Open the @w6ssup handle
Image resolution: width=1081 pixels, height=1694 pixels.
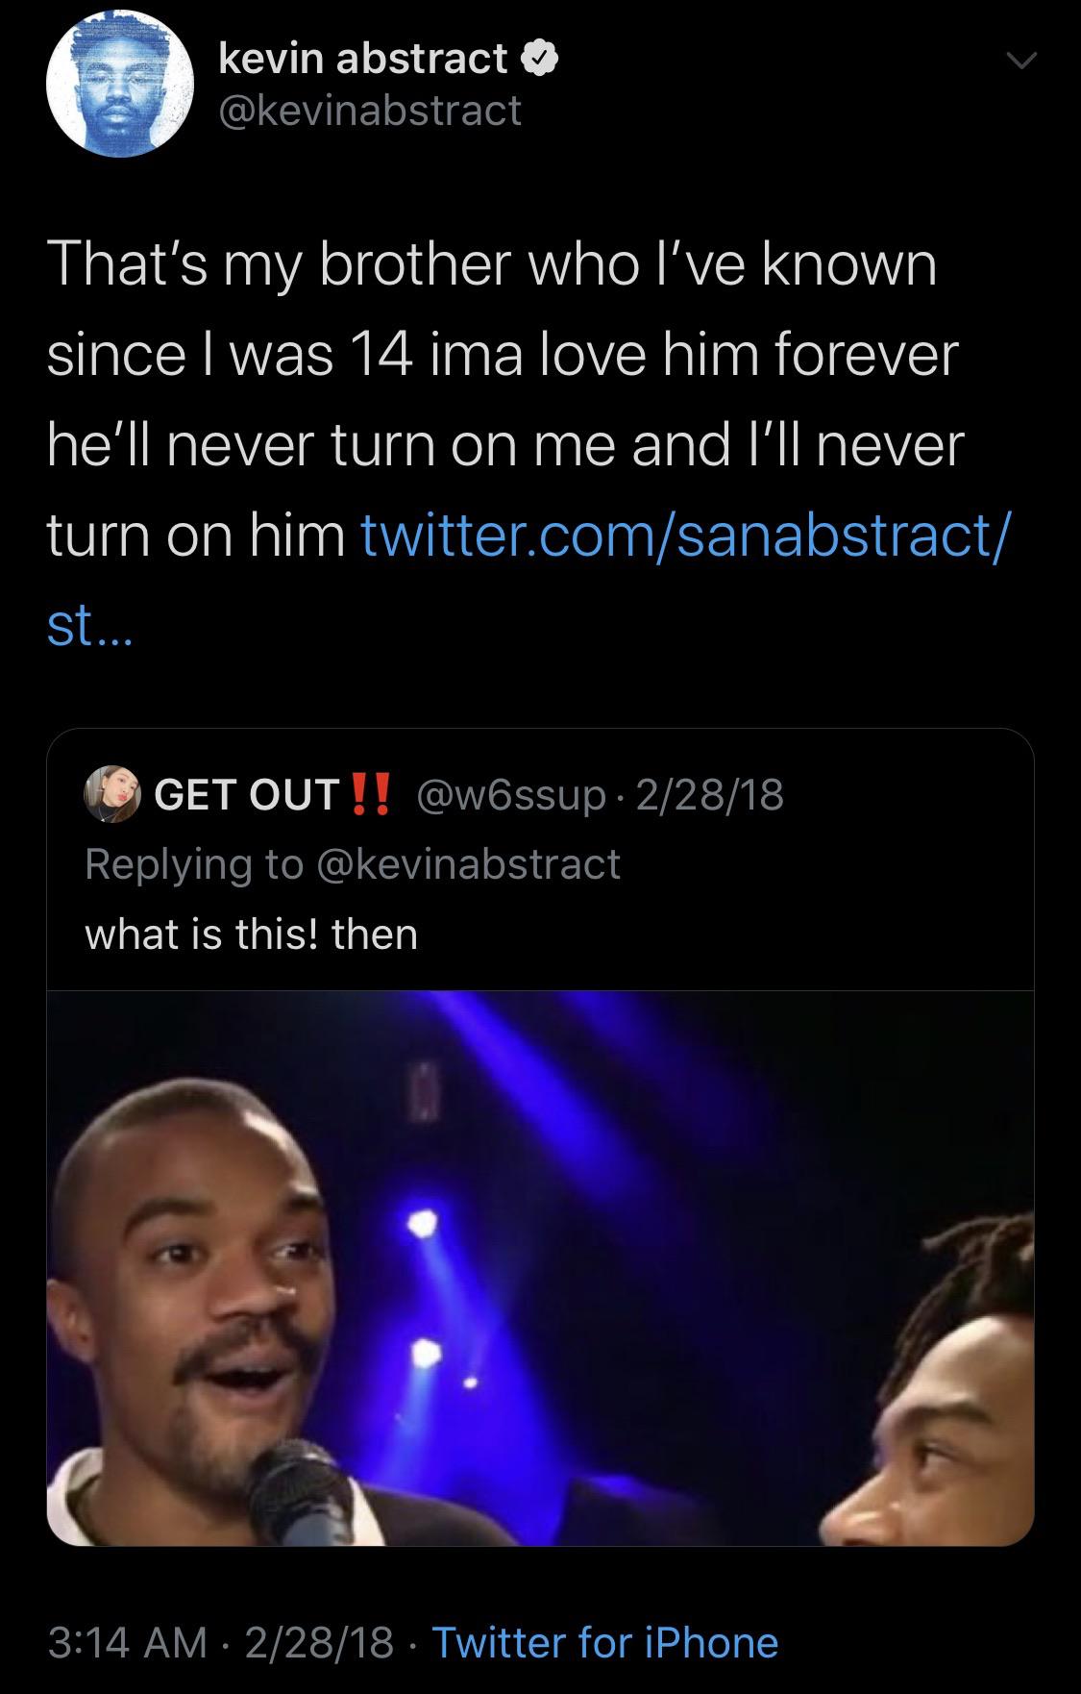pyautogui.click(x=509, y=795)
